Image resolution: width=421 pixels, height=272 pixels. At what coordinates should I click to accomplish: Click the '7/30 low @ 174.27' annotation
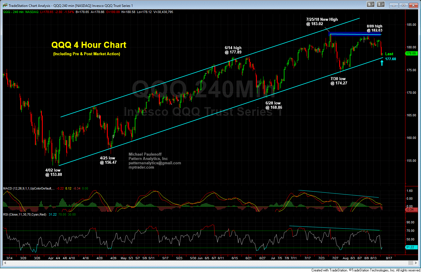[339, 81]
